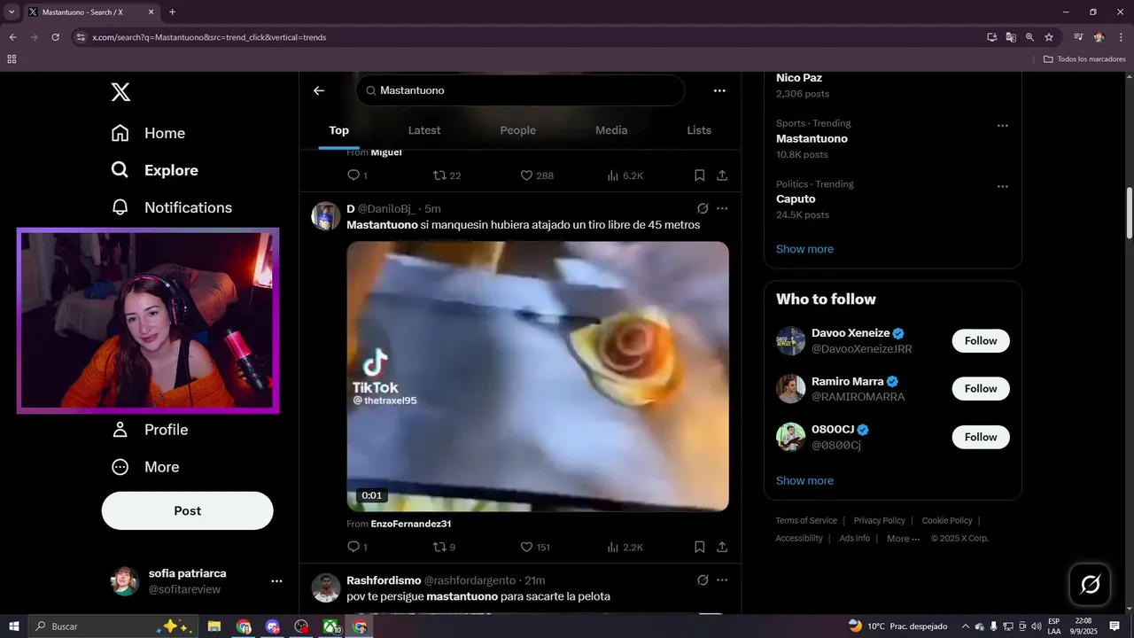
Task: Show more trending topics
Action: [x=804, y=249]
